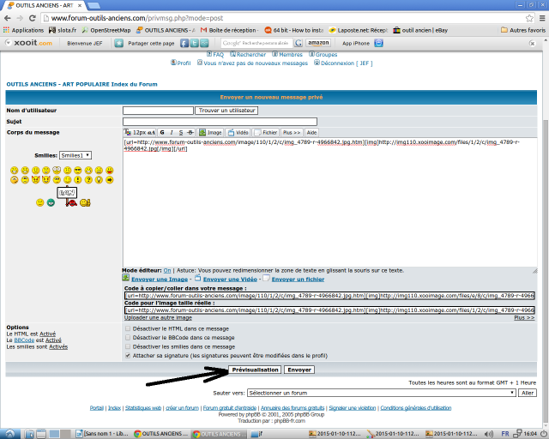Insert the exclamation mark smiley
Viewport: 549px width, 439px height.
(78, 180)
